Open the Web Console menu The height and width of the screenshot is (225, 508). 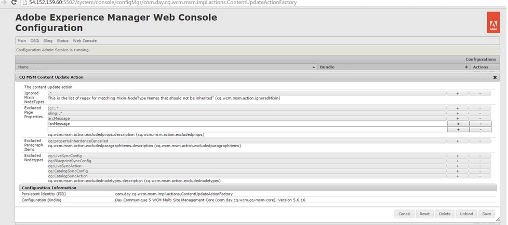85,41
